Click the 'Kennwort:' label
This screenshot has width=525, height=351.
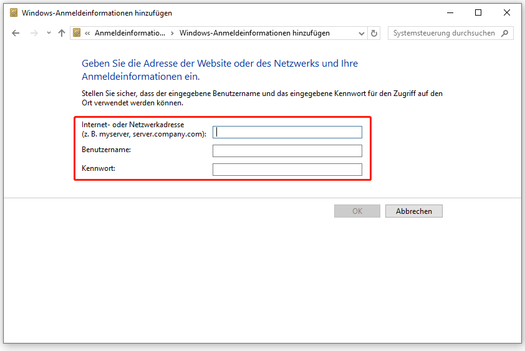coord(99,168)
